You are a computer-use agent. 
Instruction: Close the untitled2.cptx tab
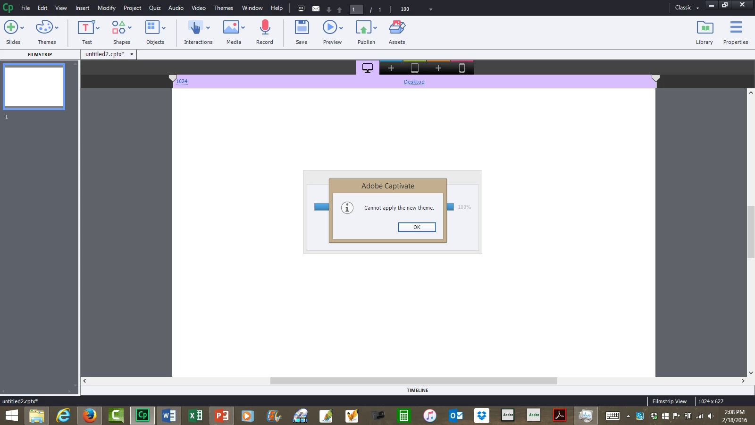coord(132,54)
